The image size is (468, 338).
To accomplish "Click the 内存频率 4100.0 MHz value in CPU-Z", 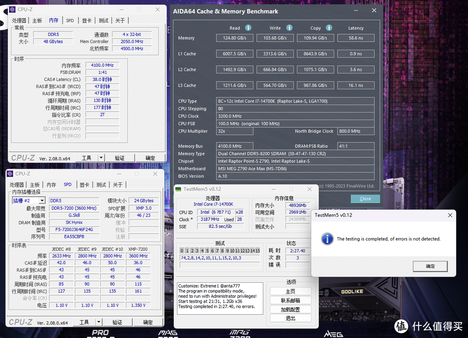I will pyautogui.click(x=102, y=65).
